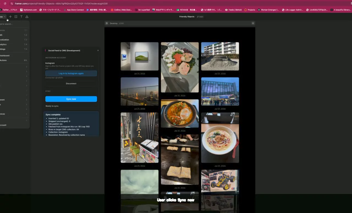Open the Dashboard menu item

point(14,56)
